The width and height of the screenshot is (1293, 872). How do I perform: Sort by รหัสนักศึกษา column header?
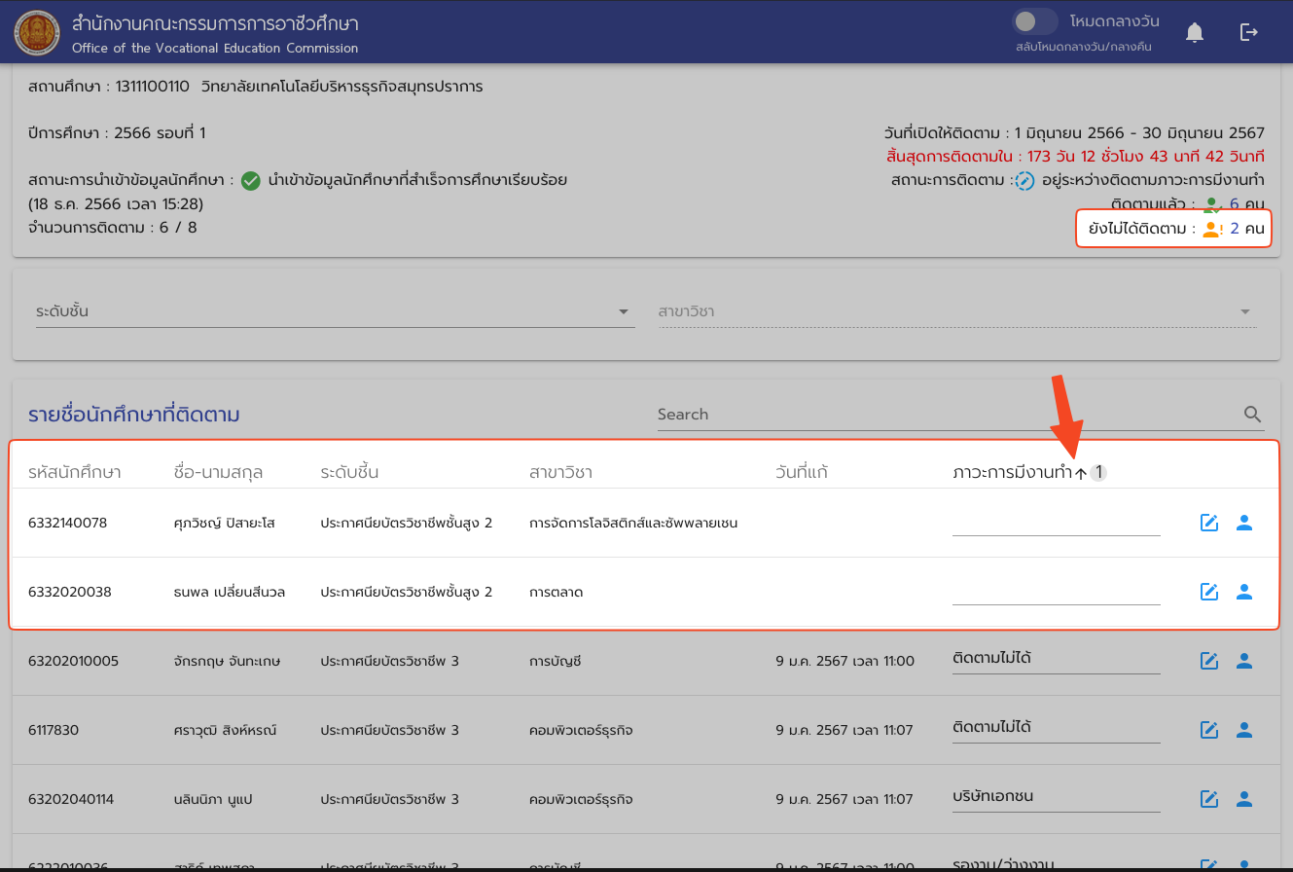click(75, 473)
